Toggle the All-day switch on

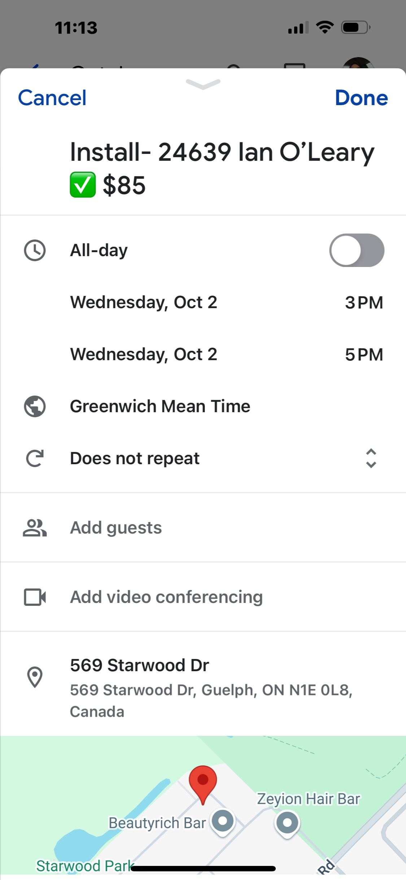point(357,250)
